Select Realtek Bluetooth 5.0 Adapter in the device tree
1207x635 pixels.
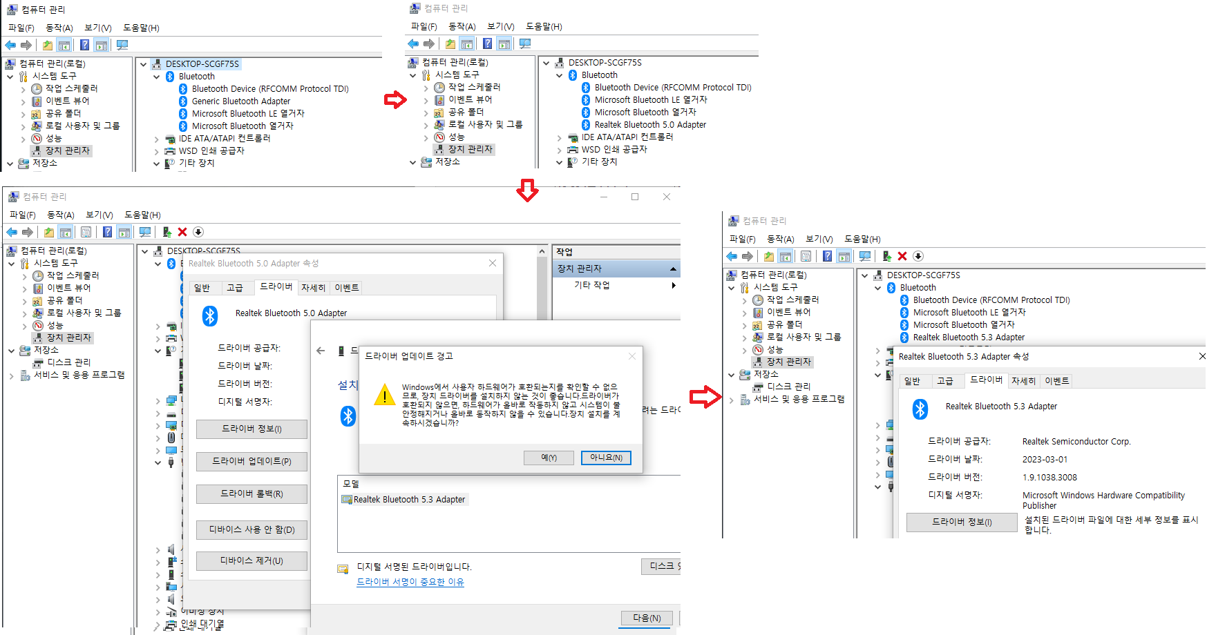(650, 125)
